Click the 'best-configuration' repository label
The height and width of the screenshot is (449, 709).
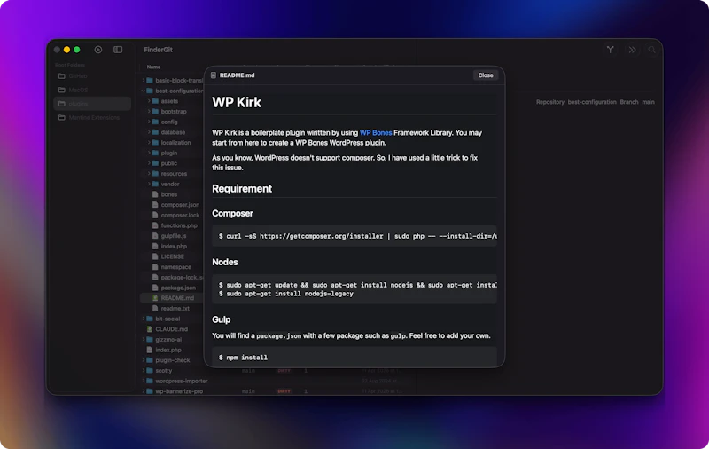[592, 102]
